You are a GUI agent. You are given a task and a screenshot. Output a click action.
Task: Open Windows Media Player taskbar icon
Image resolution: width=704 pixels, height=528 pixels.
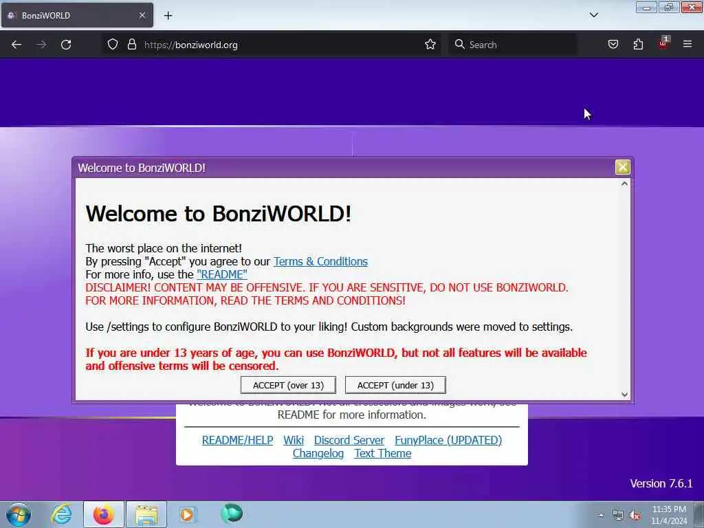[187, 514]
